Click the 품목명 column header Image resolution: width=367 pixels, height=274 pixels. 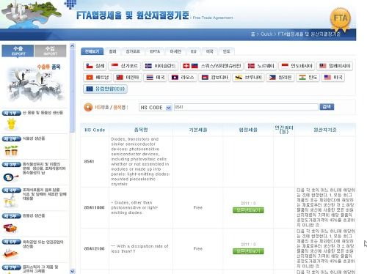(141, 130)
